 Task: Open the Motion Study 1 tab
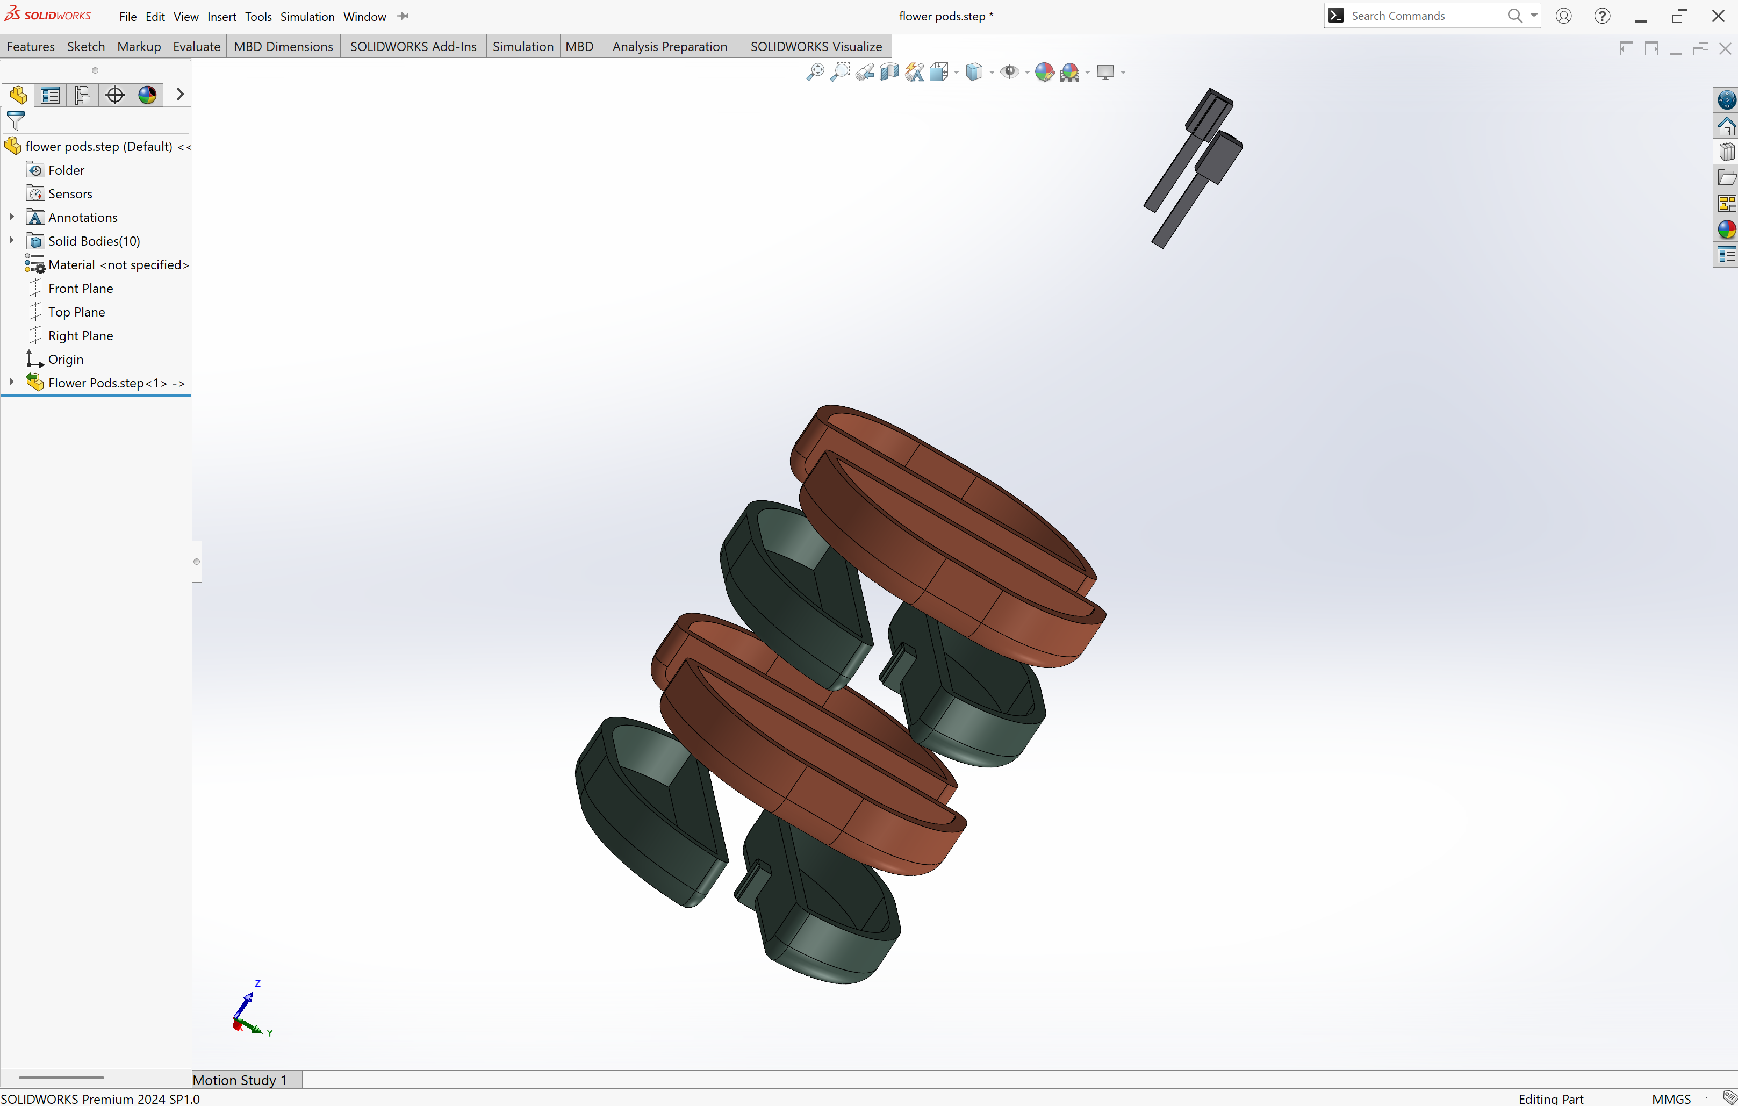tap(240, 1080)
